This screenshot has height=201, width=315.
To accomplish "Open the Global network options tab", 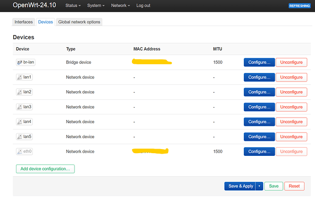I will click(x=79, y=22).
